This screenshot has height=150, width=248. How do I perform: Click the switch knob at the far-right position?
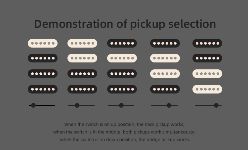(x=216, y=105)
